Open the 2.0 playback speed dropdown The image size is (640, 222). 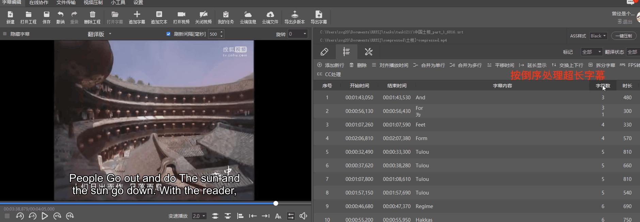click(x=199, y=216)
